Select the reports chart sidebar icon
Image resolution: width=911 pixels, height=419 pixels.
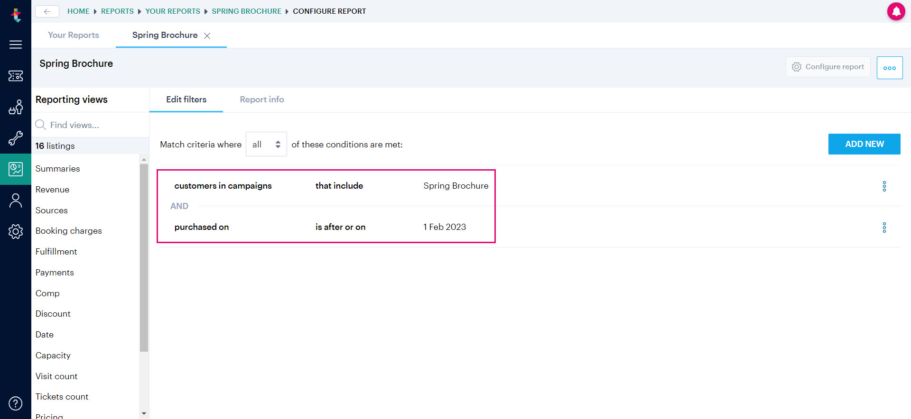pos(16,169)
